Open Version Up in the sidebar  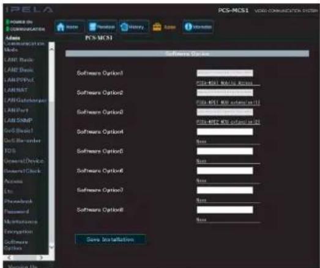click(23, 266)
